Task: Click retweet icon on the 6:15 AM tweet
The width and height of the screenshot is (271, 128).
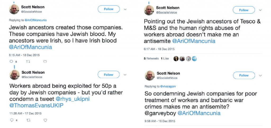Action: point(27,62)
